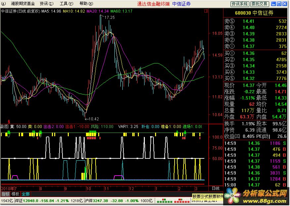
Task: Select the 卖⑤ 14.41 order row
Action: (x=255, y=21)
